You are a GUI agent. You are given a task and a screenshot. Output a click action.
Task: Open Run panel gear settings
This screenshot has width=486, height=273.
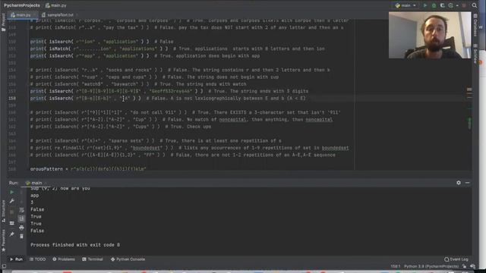pyautogui.click(x=459, y=183)
